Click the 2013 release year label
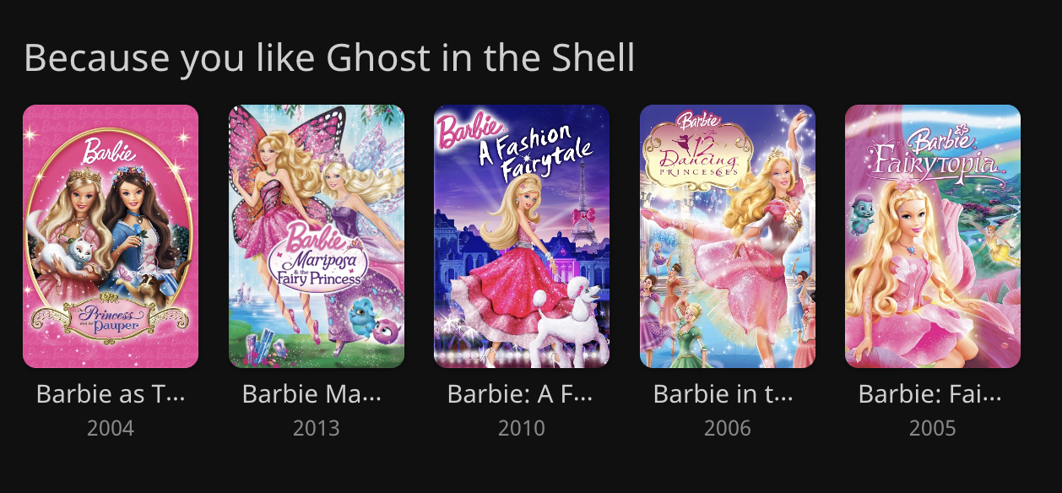 click(317, 429)
